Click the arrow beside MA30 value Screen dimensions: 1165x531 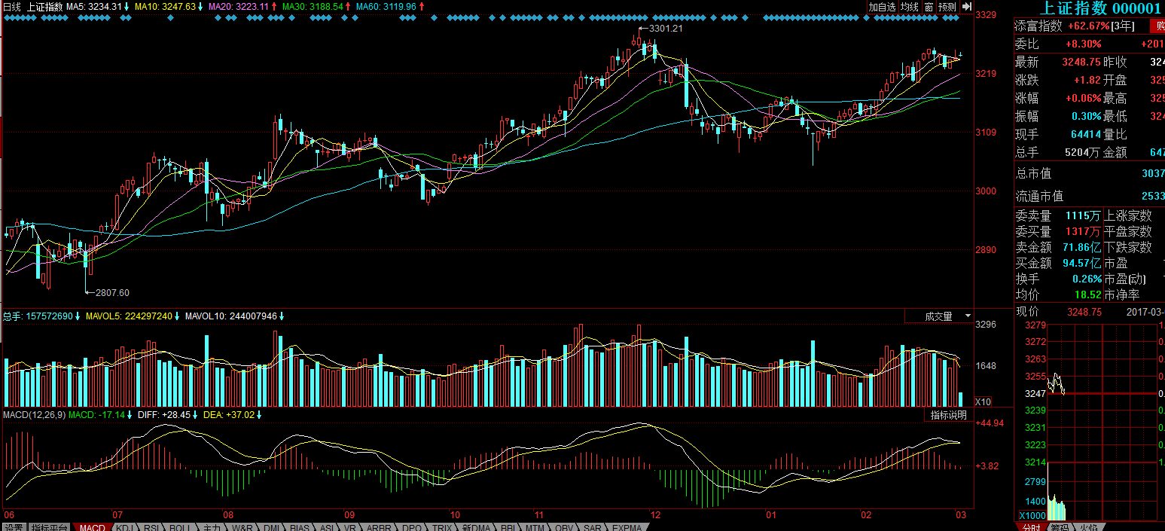pyautogui.click(x=349, y=7)
